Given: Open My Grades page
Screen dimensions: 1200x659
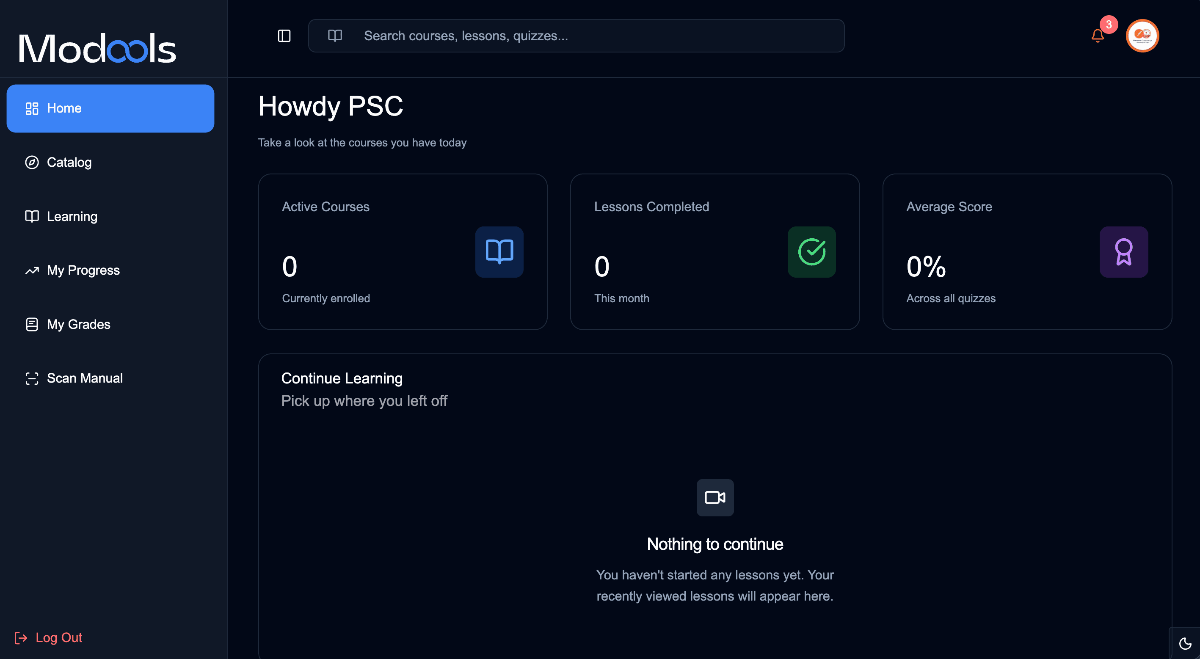Looking at the screenshot, I should coord(110,325).
